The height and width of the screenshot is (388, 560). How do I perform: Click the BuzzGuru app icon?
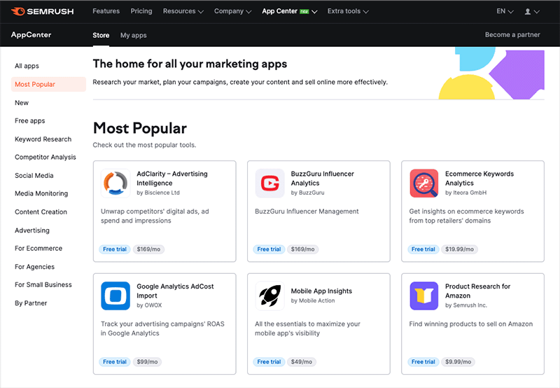point(269,183)
